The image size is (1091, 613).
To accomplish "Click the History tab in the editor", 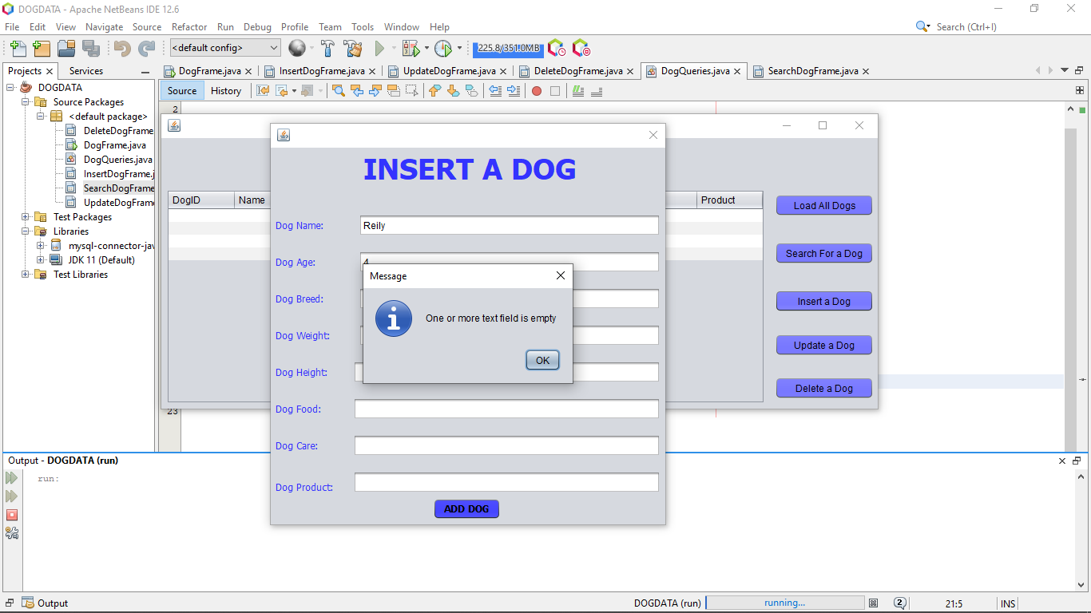I will tap(226, 90).
